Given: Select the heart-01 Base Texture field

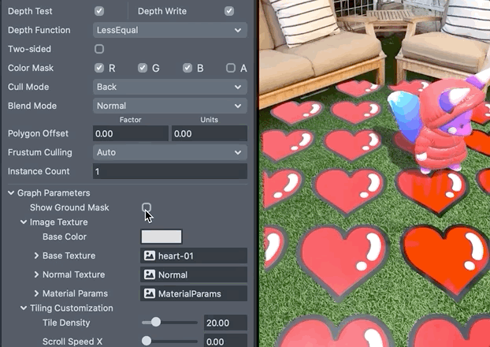Looking at the screenshot, I should pyautogui.click(x=194, y=256).
